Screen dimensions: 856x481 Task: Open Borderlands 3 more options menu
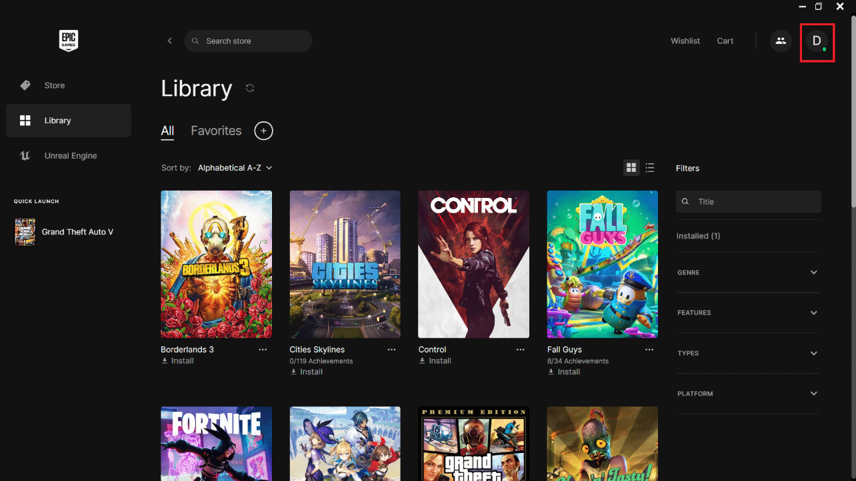click(x=263, y=350)
